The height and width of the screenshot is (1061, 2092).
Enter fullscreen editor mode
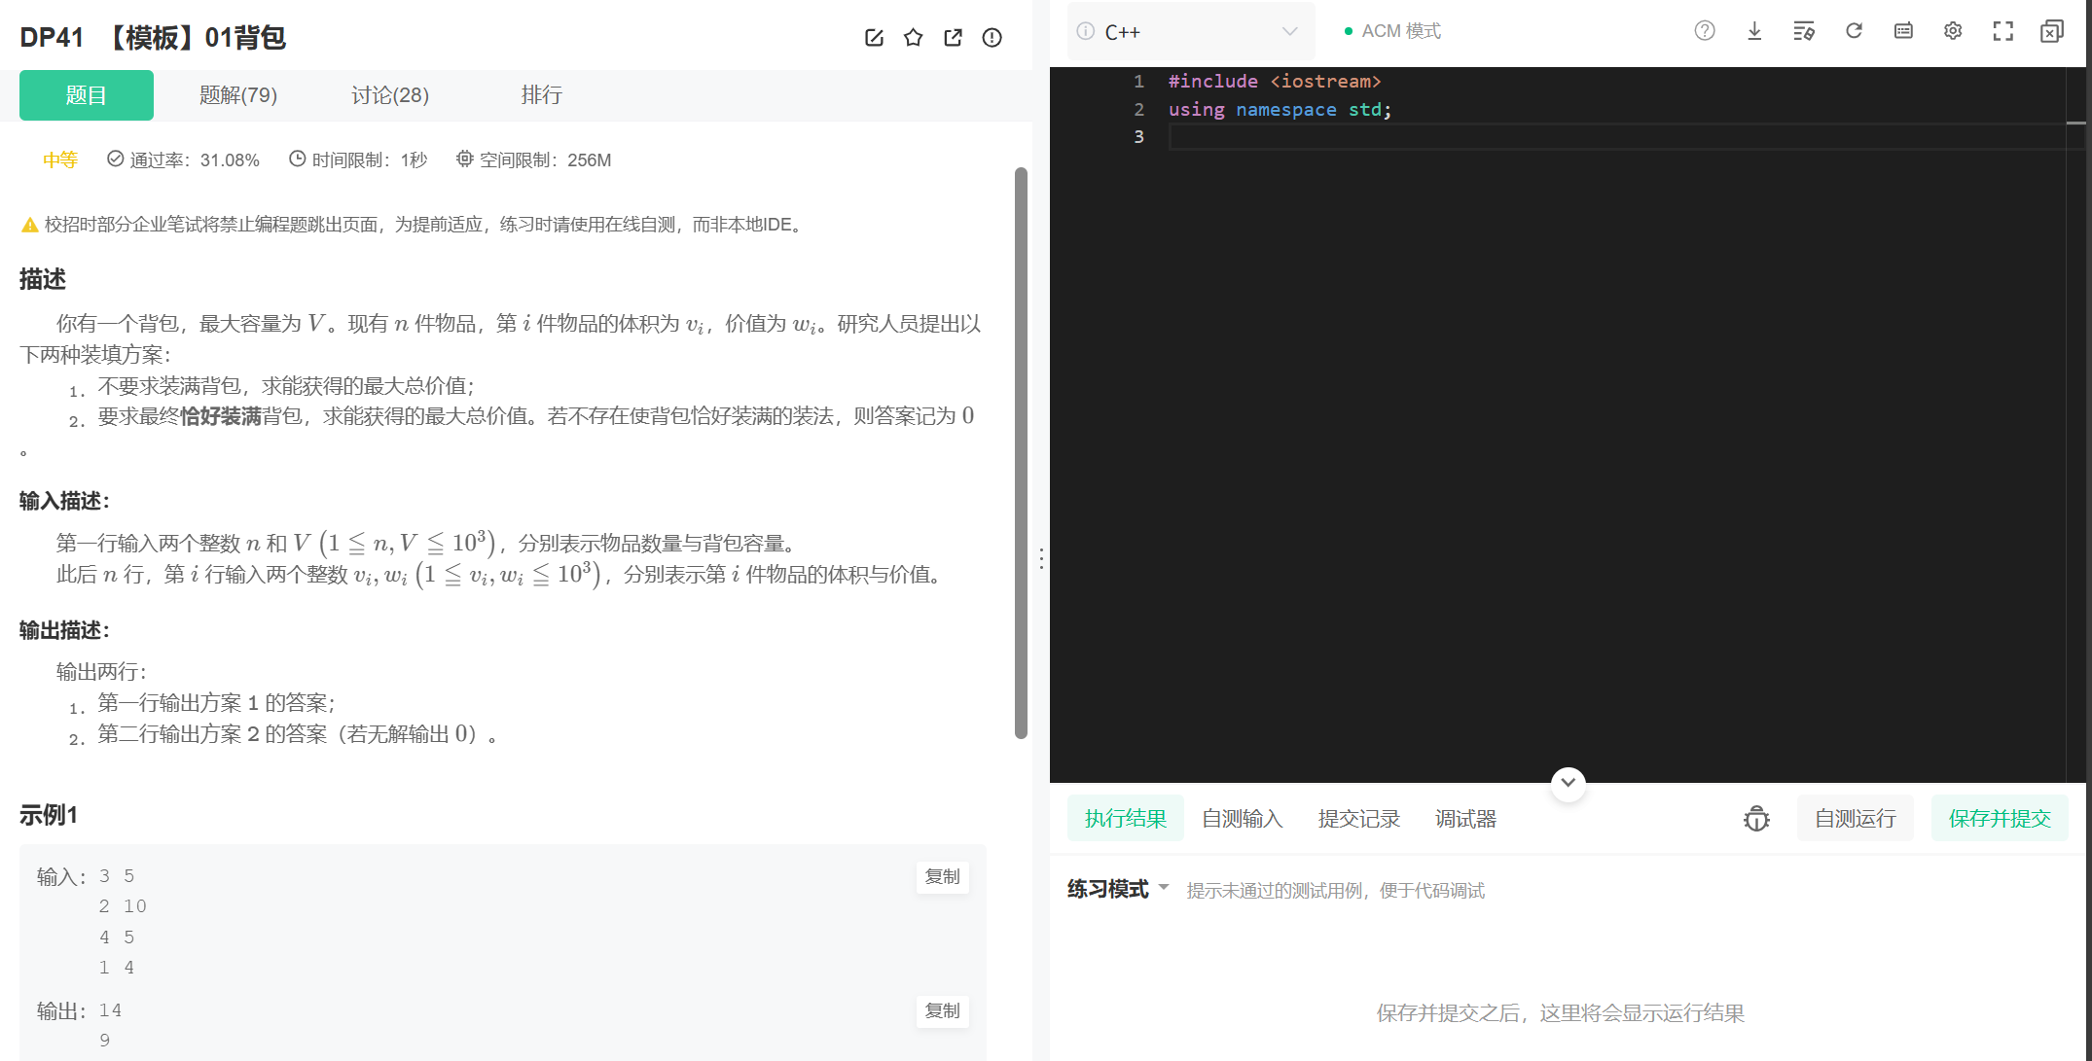(2002, 31)
